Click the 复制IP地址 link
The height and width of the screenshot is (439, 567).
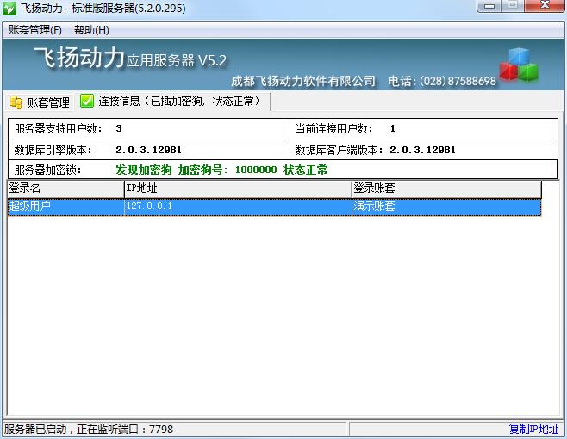click(533, 429)
